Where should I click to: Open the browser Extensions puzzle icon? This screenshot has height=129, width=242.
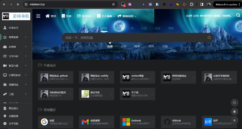(191, 5)
